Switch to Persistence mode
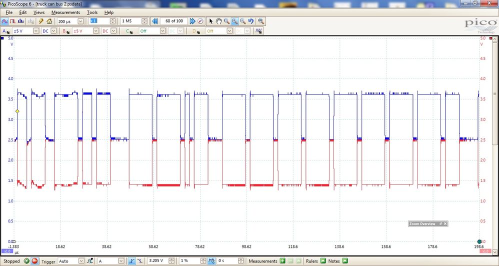 pos(12,21)
